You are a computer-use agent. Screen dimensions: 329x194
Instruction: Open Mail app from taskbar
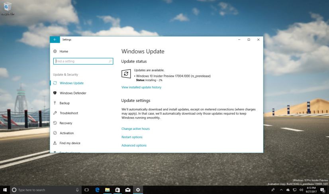click(x=128, y=190)
